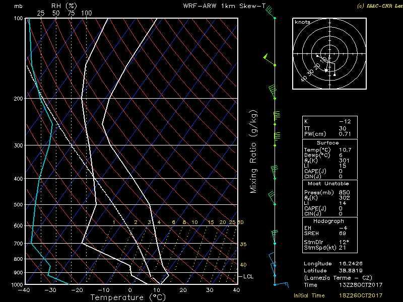Screen dimensions: 403x302
Task: Click the yellow "Initial Time" label
Action: 309,295
